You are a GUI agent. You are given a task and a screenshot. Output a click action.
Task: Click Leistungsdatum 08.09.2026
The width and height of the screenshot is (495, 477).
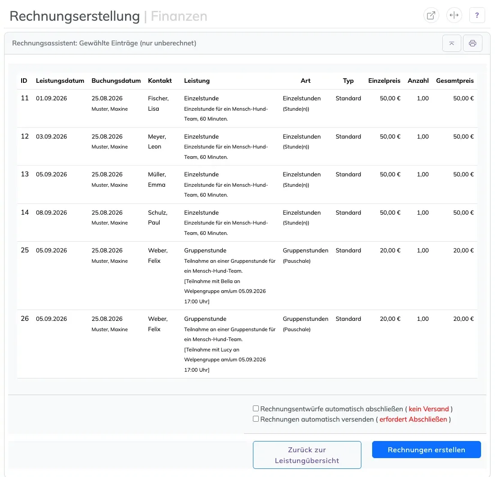(x=51, y=212)
